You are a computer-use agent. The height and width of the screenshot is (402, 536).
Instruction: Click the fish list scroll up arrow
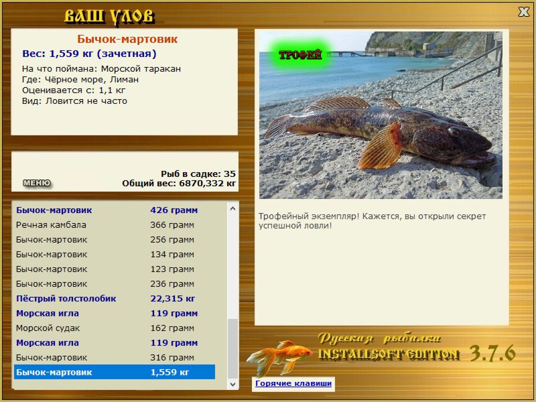tap(232, 208)
